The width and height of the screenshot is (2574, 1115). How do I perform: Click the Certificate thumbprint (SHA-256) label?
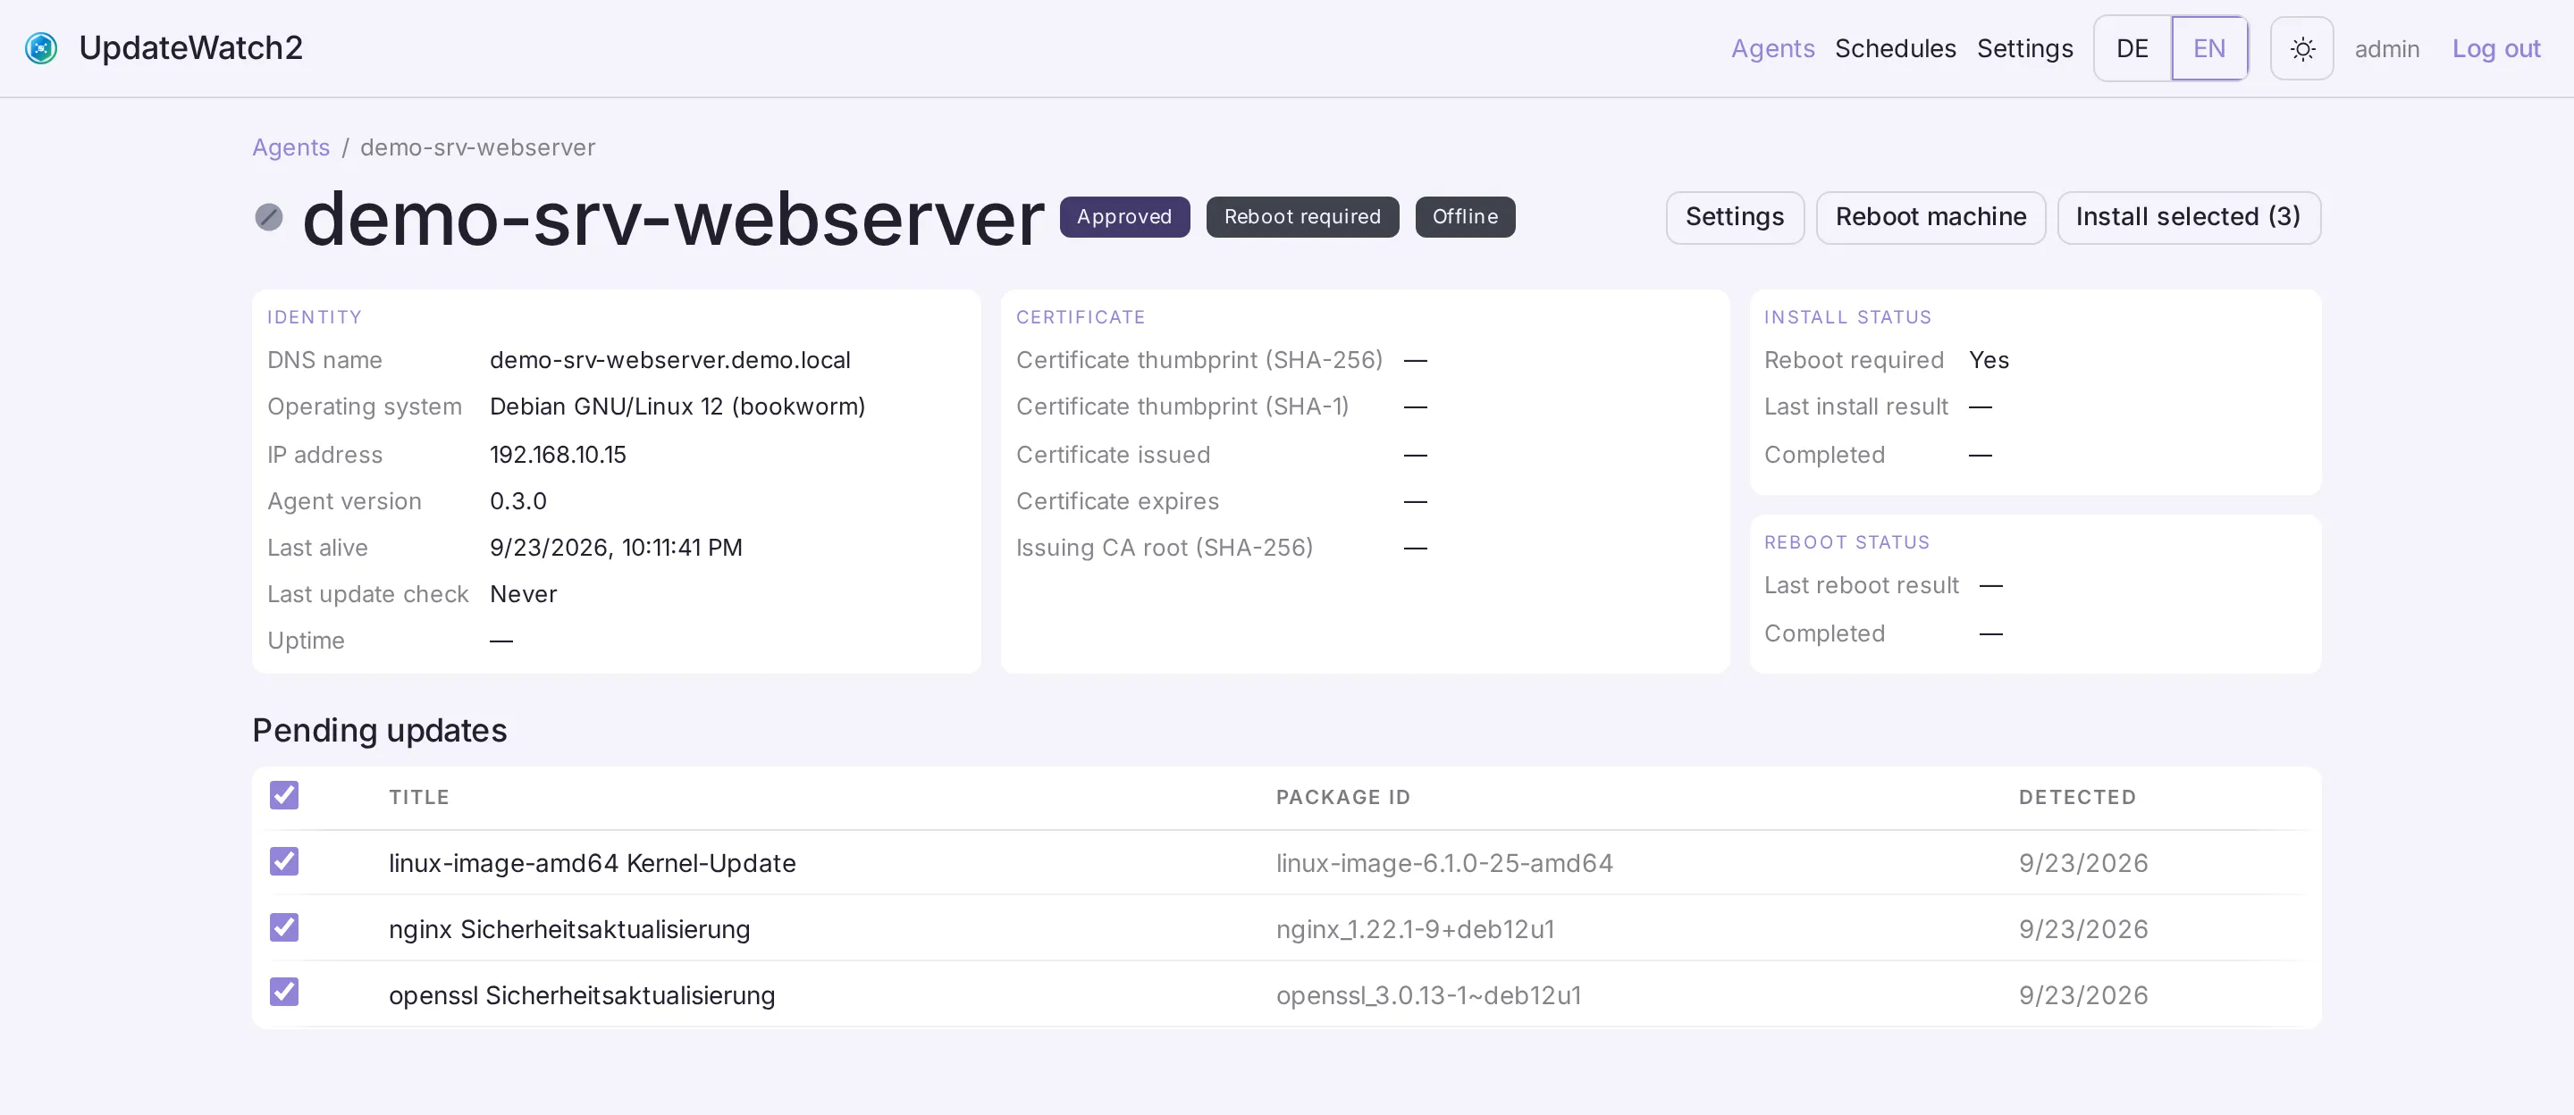[x=1199, y=360]
